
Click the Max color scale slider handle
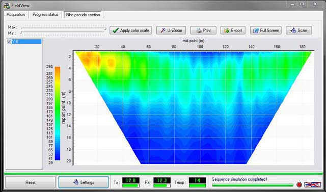click(105, 28)
